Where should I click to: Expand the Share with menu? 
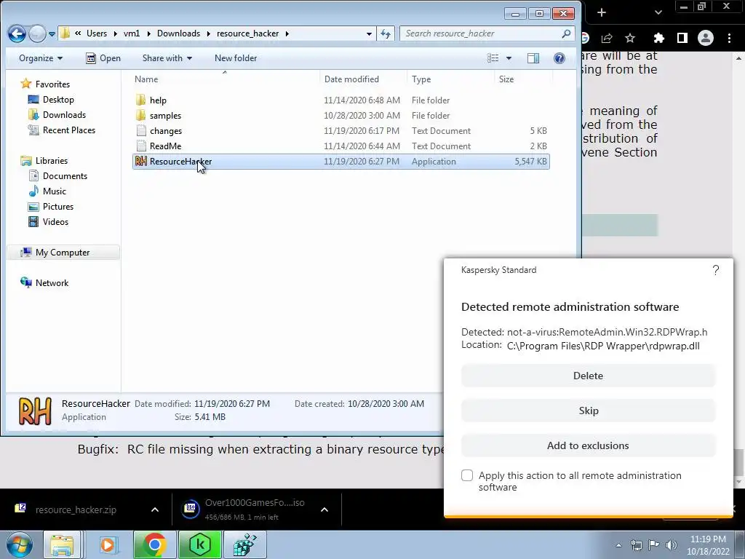(167, 58)
